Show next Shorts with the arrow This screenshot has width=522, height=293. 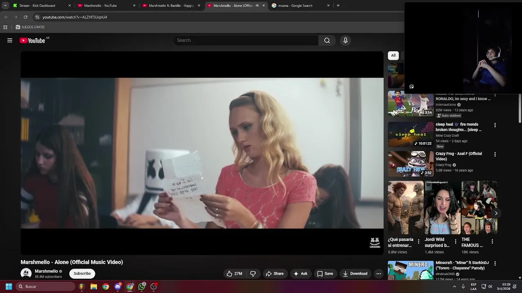tap(496, 213)
